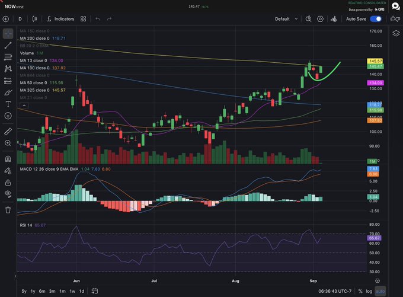Click the MA 325 close indicator label
Image resolution: width=403 pixels, height=297 pixels.
(35, 90)
